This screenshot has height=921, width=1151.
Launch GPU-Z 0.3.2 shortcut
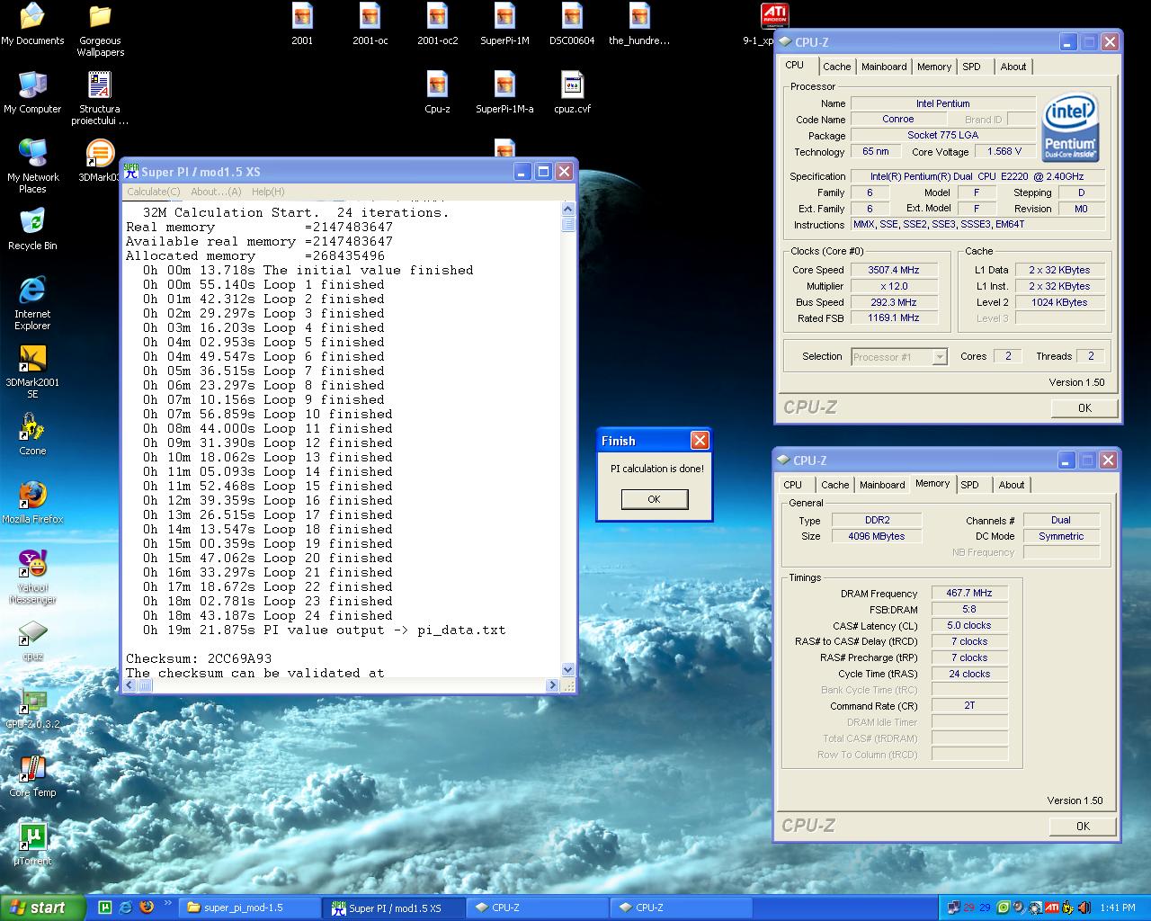coord(32,708)
